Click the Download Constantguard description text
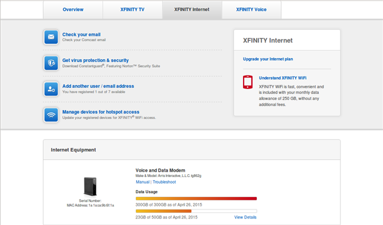 tap(111, 66)
